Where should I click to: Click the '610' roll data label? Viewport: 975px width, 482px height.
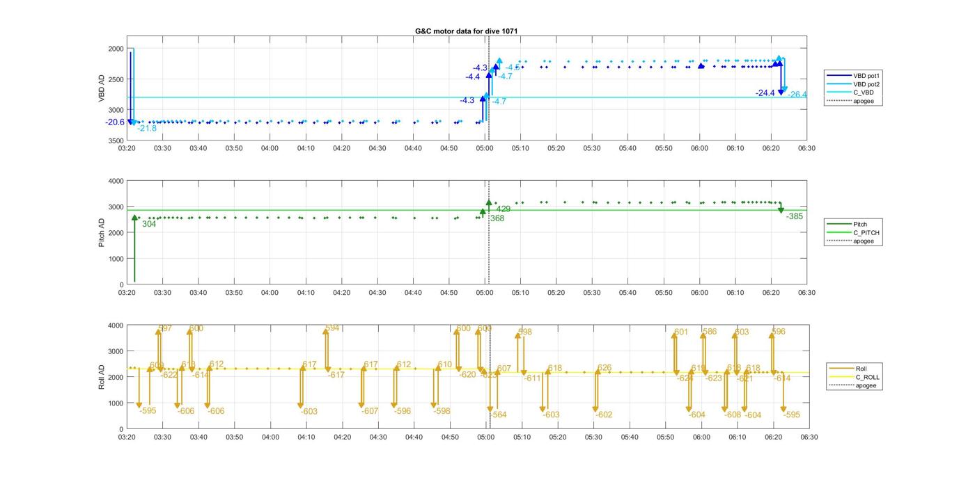(445, 365)
